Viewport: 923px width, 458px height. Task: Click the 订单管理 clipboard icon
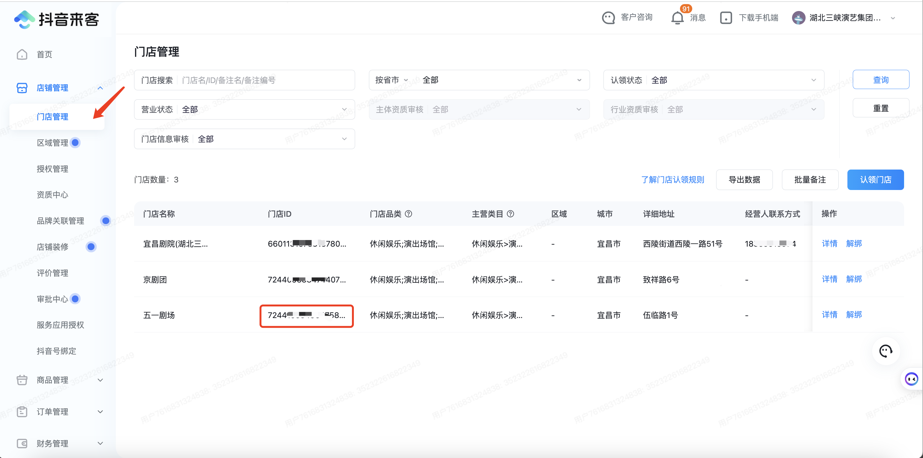coord(22,412)
